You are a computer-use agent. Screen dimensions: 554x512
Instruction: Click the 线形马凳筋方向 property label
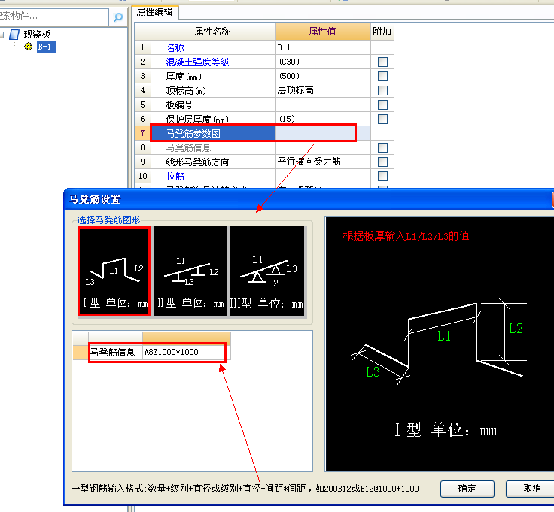[197, 162]
